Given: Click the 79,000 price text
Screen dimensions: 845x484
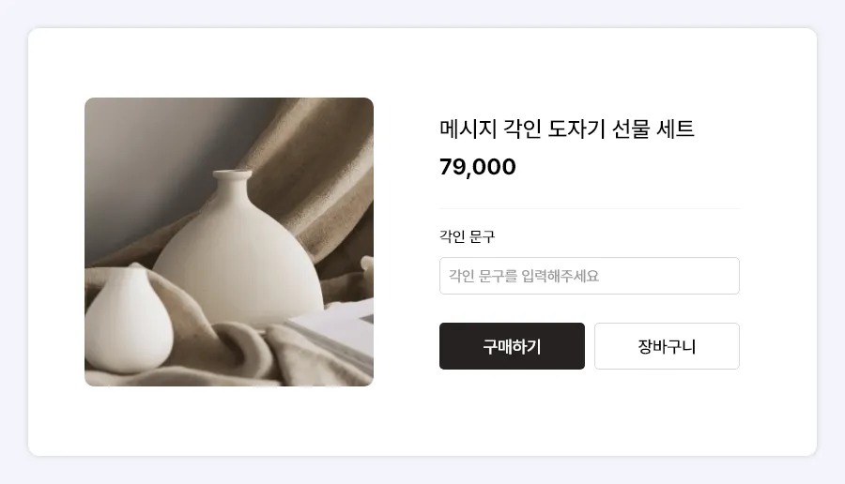Looking at the screenshot, I should pyautogui.click(x=477, y=167).
